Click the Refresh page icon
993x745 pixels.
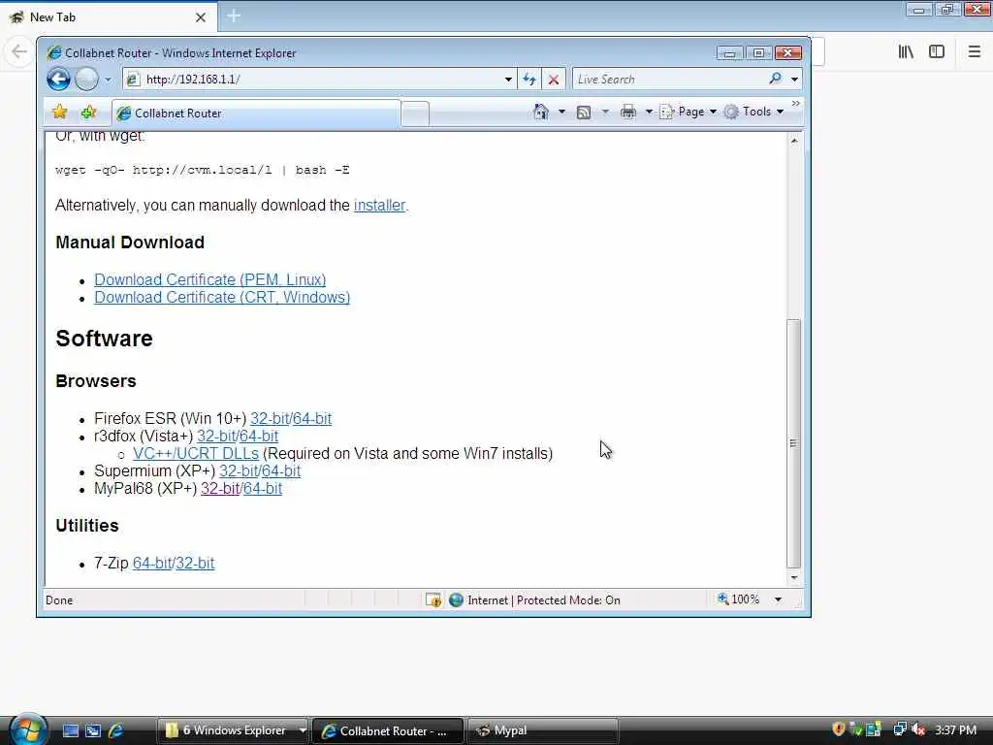pyautogui.click(x=529, y=80)
